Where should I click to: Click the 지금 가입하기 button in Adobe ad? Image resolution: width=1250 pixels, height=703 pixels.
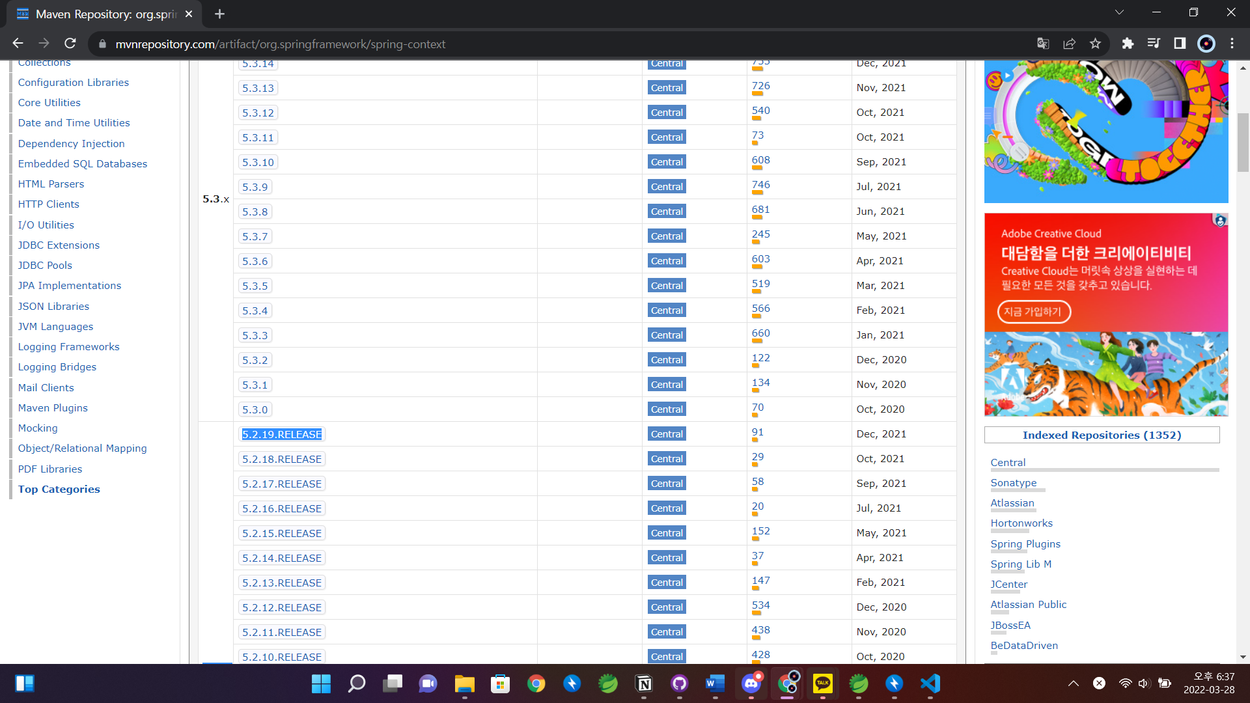[1033, 312]
